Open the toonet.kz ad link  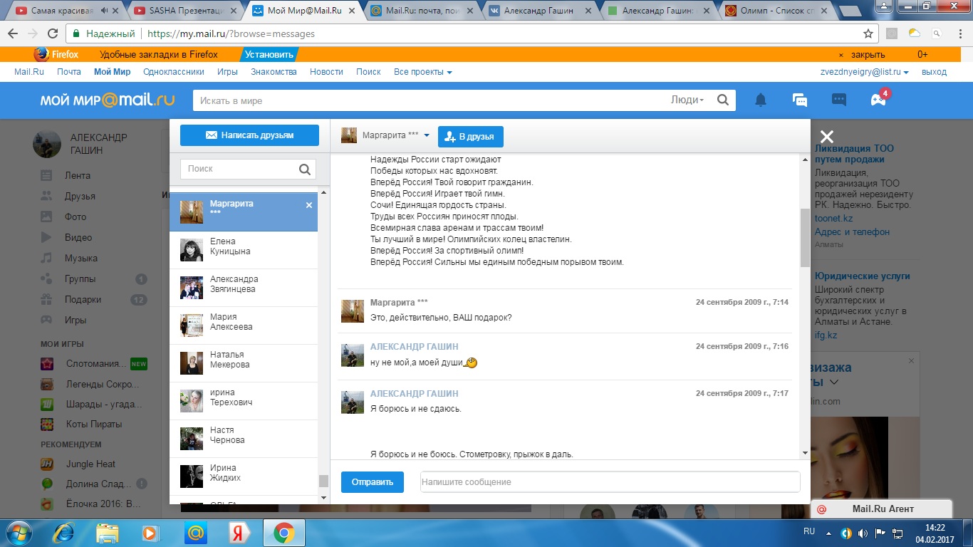(833, 219)
